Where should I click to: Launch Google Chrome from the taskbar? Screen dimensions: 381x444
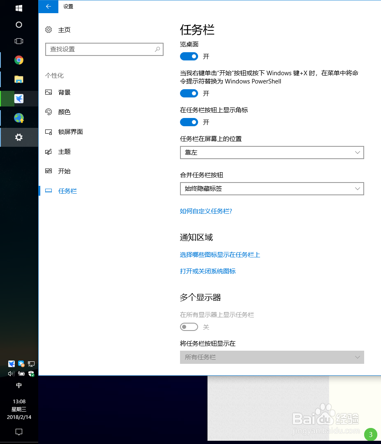coord(18,60)
